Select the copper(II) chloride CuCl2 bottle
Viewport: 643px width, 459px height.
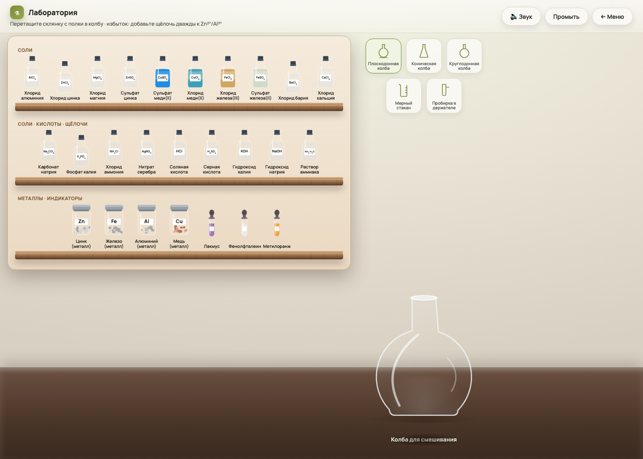(195, 73)
